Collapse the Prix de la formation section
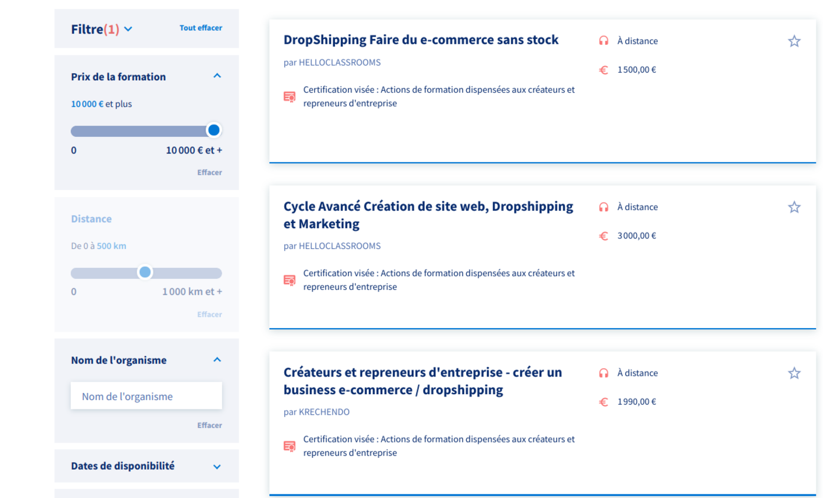Image resolution: width=823 pixels, height=498 pixels. 217,76
